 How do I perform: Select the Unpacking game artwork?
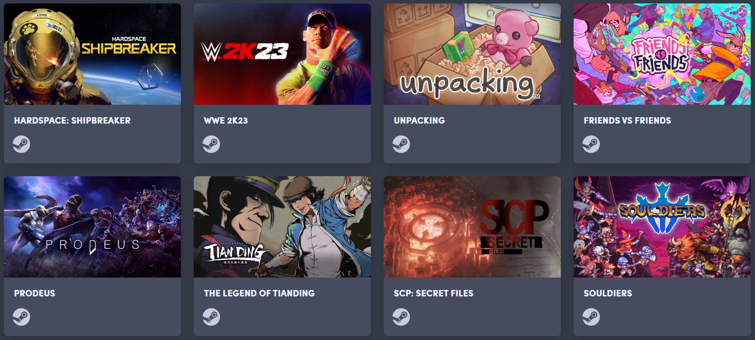pos(472,54)
